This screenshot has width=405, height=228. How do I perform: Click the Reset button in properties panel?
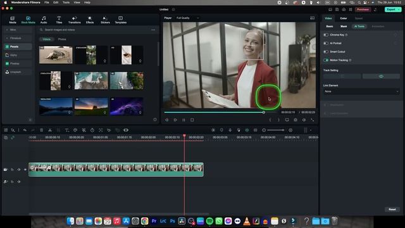(392, 210)
